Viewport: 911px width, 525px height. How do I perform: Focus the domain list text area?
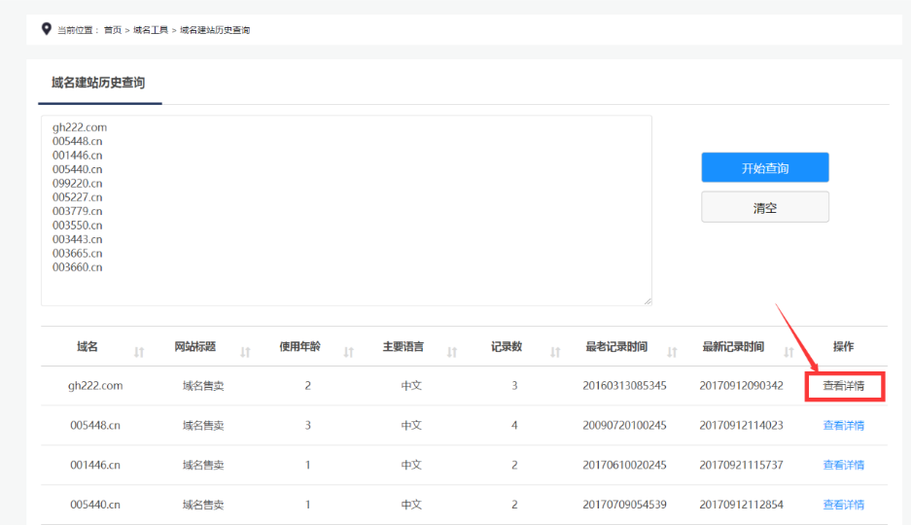coord(346,210)
